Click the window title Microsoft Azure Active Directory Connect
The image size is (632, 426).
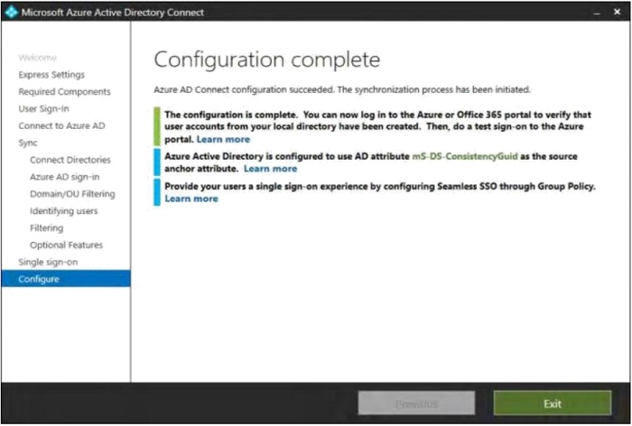[113, 12]
